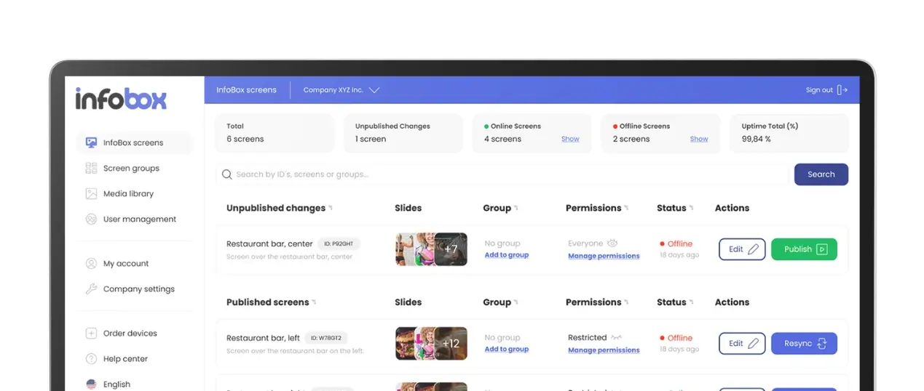924x391 pixels.
Task: Click the ID: P92GHT badge
Action: click(339, 244)
